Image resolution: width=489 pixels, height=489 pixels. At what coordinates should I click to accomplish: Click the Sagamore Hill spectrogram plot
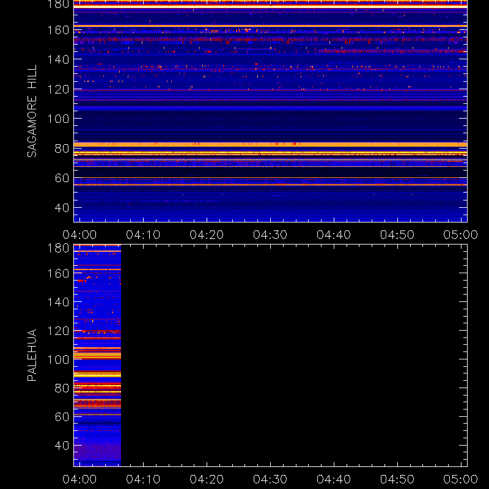click(x=270, y=111)
